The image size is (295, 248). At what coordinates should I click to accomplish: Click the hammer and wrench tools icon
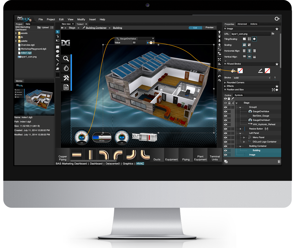pyautogui.click(x=66, y=78)
